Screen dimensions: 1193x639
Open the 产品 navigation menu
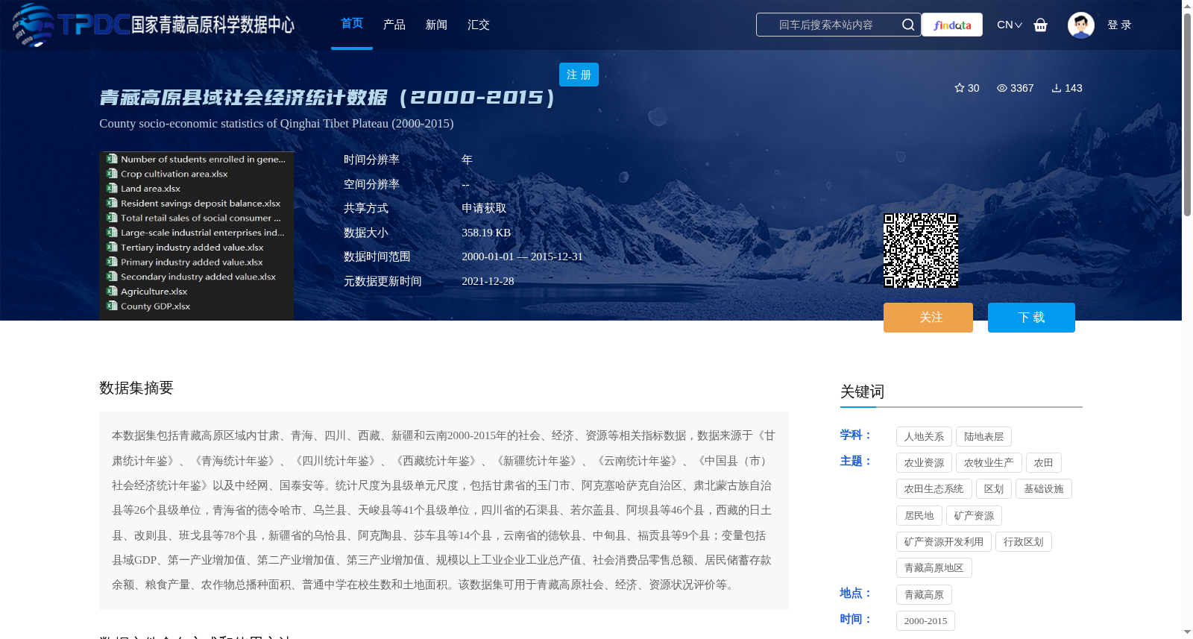pos(394,25)
